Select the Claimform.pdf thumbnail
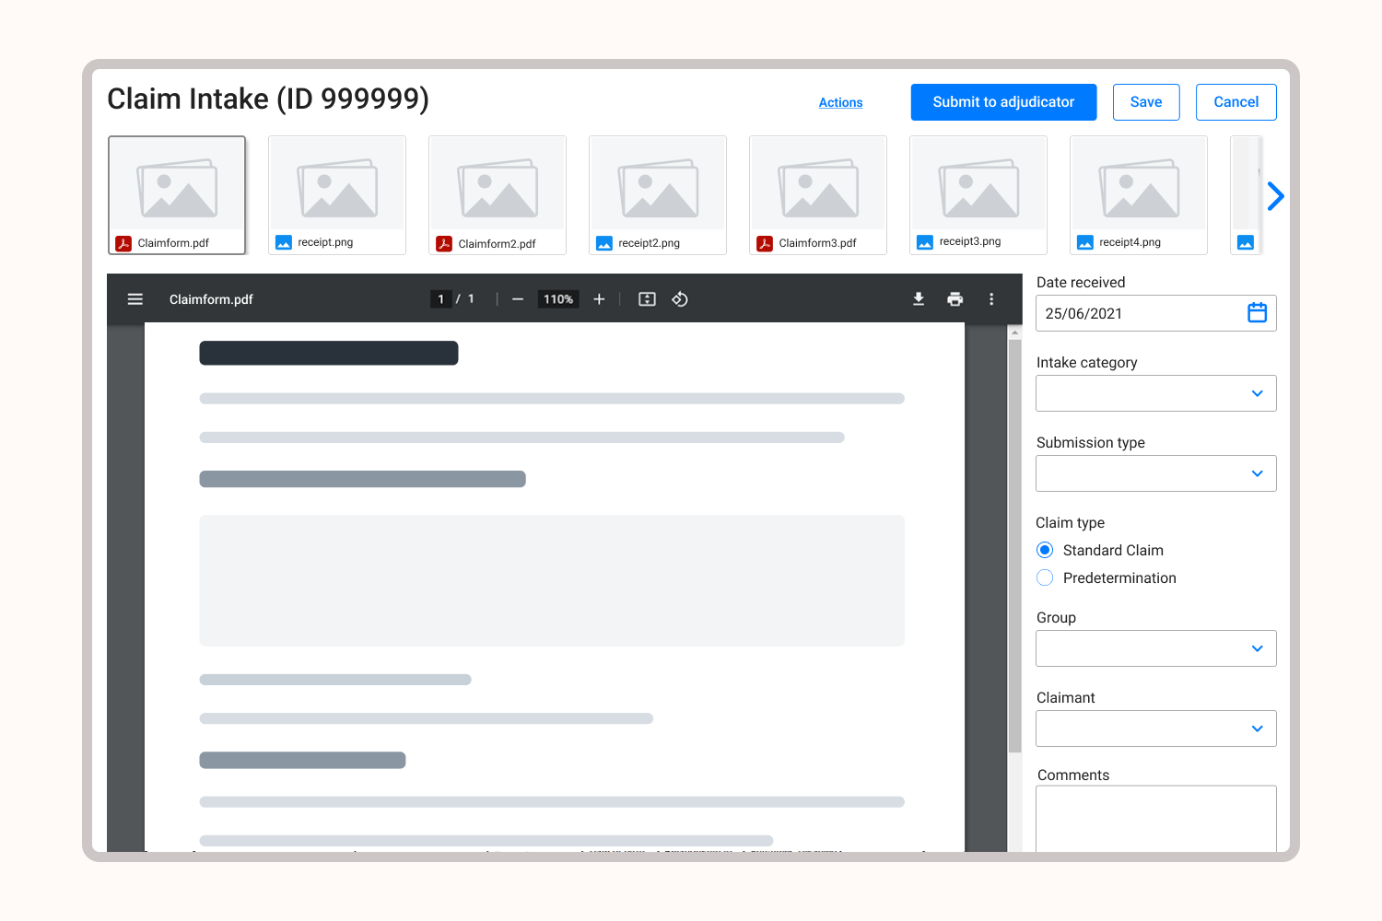The image size is (1382, 921). pyautogui.click(x=177, y=195)
